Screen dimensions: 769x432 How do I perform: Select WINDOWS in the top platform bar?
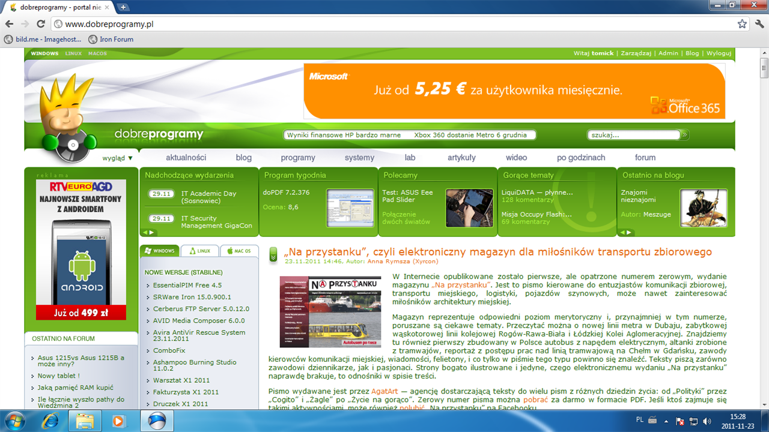pyautogui.click(x=44, y=53)
